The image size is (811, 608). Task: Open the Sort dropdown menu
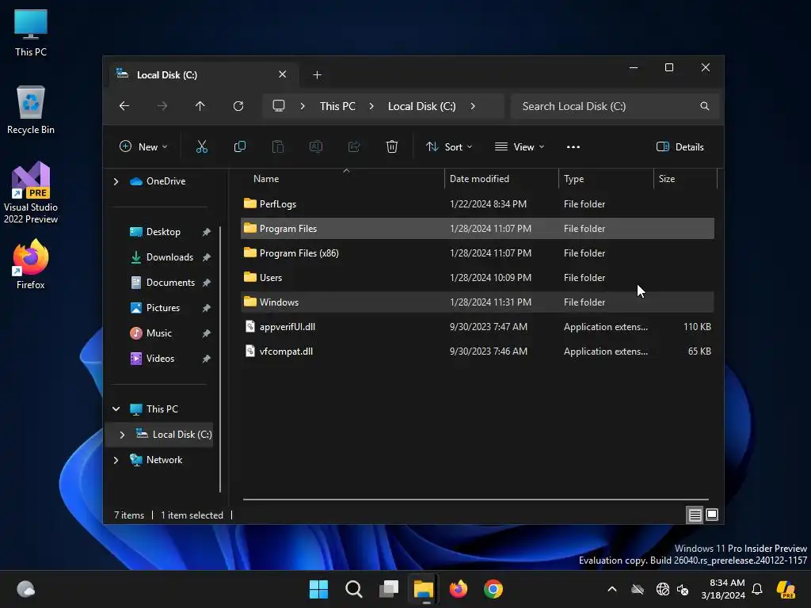click(x=449, y=146)
